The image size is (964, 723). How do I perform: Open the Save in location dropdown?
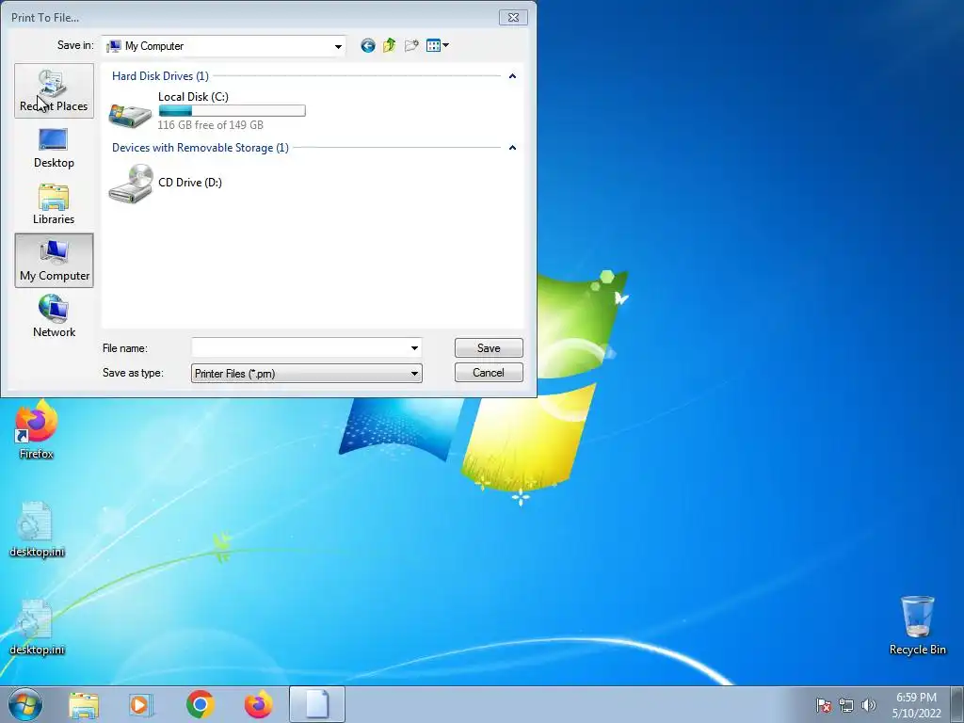[338, 47]
